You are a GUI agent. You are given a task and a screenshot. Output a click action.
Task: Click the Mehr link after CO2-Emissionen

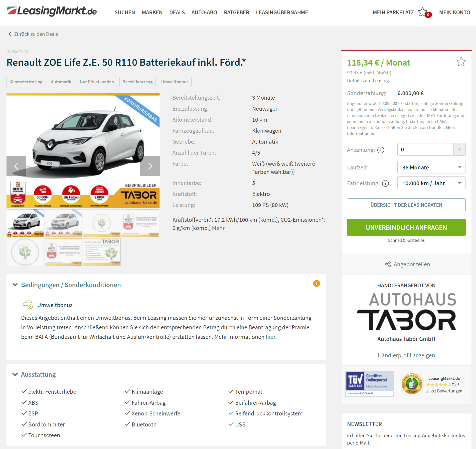pyautogui.click(x=218, y=228)
